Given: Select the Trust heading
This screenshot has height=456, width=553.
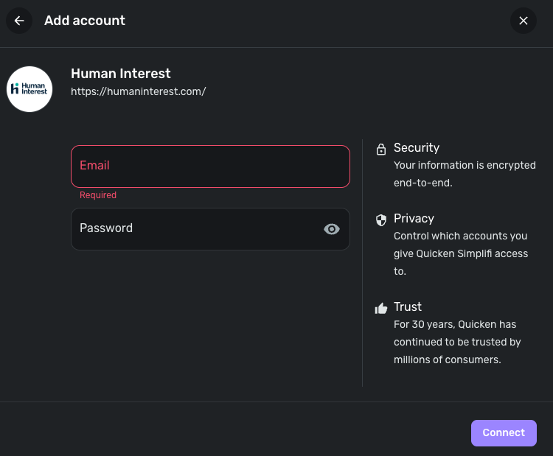Looking at the screenshot, I should click(x=408, y=306).
